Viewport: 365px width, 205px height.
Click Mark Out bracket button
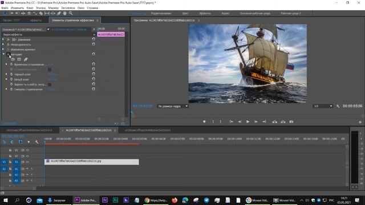pyautogui.click(x=221, y=122)
